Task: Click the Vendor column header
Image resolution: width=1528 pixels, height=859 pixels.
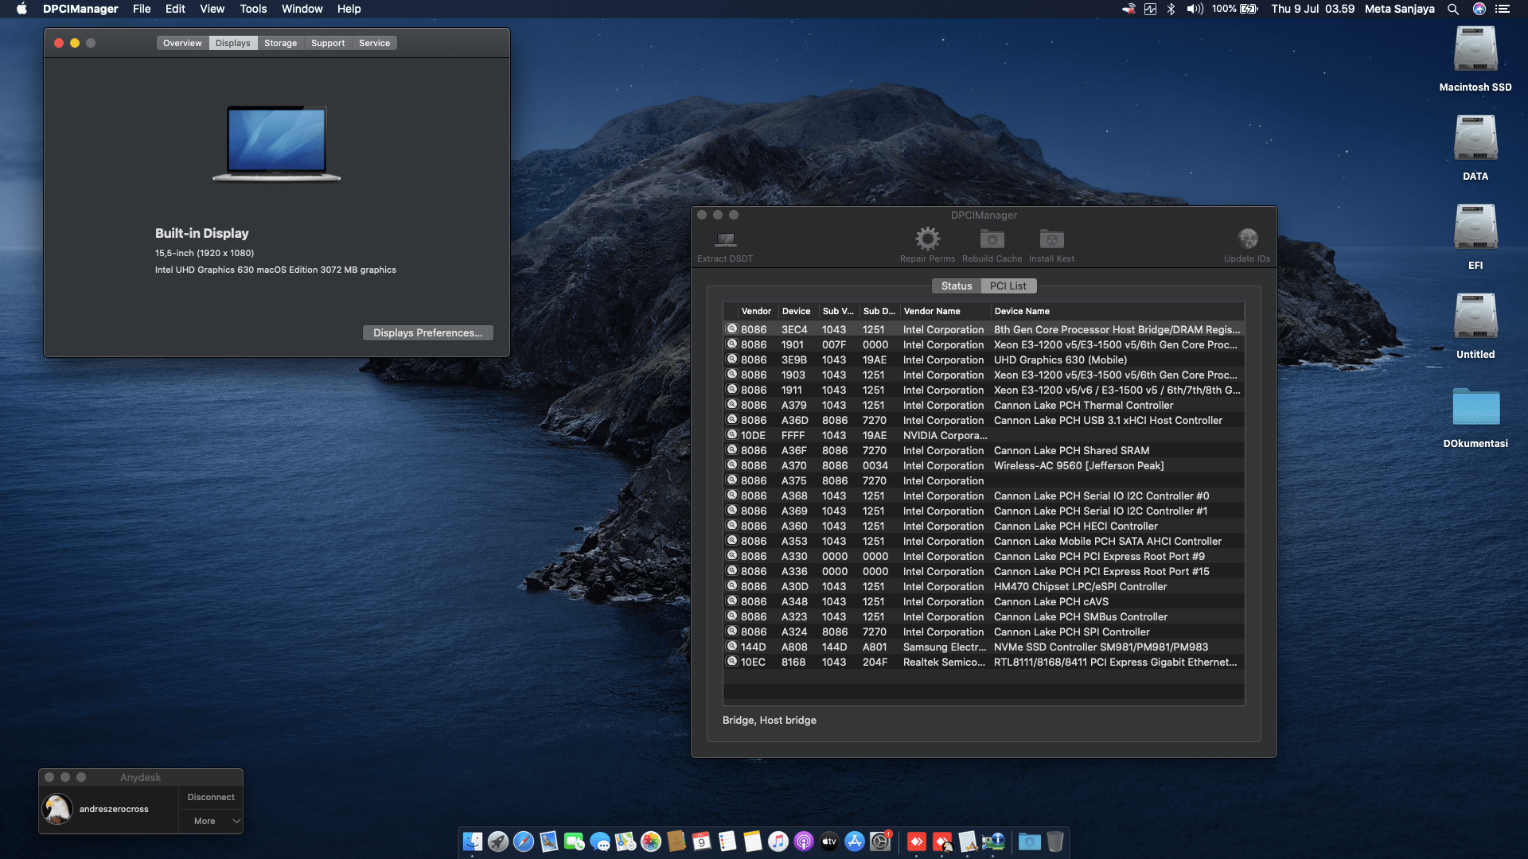Action: (756, 311)
